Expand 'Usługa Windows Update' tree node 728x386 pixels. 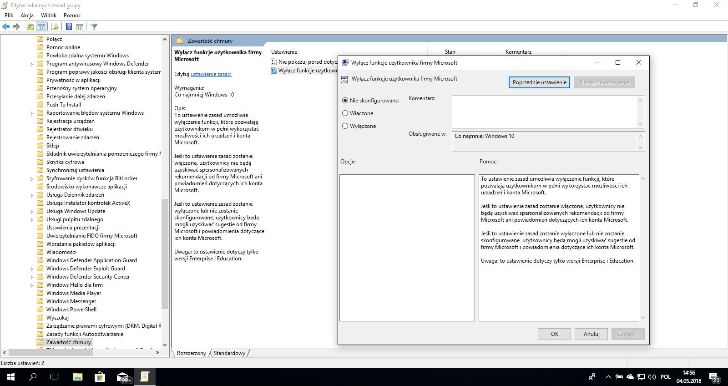(x=31, y=212)
